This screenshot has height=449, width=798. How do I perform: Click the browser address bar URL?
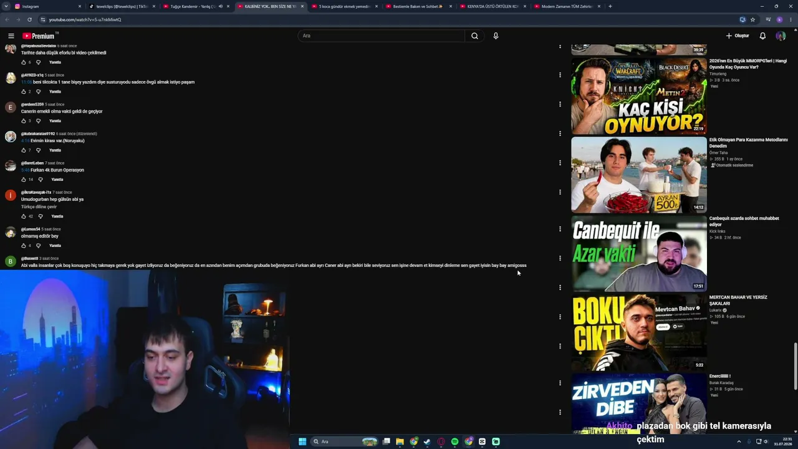point(85,19)
